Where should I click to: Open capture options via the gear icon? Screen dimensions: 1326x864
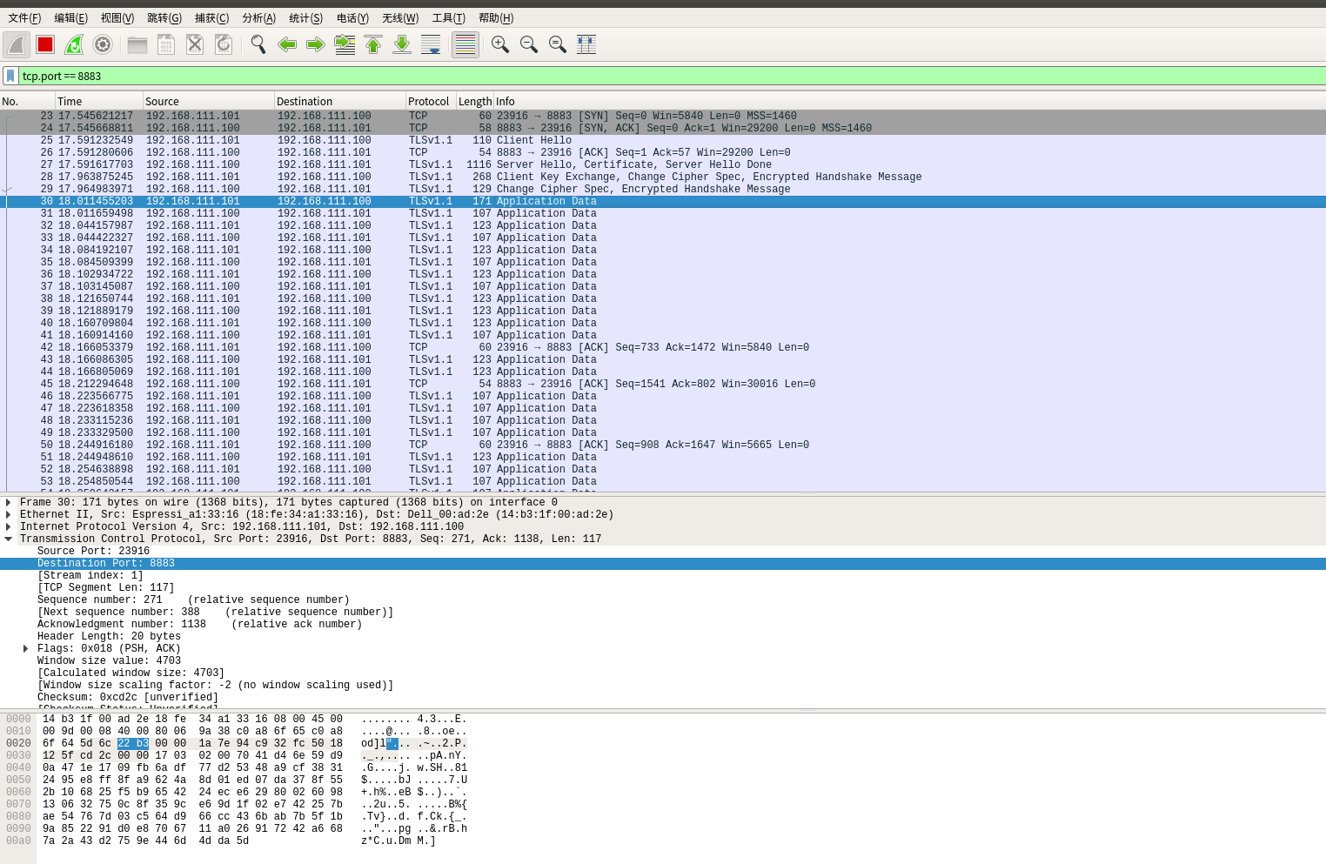[103, 44]
